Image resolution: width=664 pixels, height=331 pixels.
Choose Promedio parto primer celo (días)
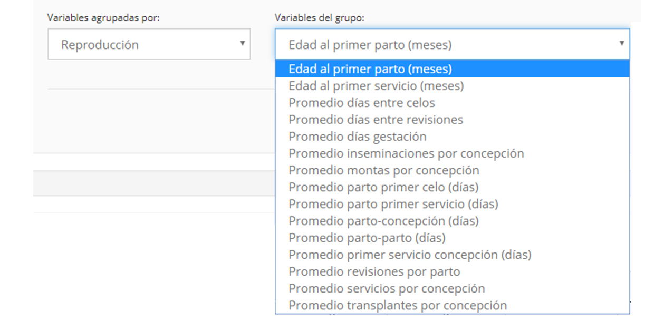pyautogui.click(x=452, y=187)
